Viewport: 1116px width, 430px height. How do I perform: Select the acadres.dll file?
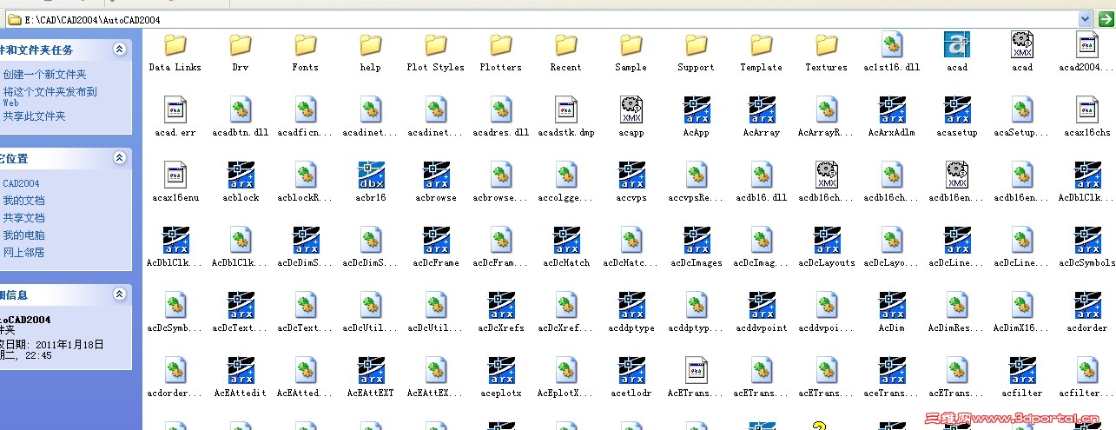coord(501,118)
